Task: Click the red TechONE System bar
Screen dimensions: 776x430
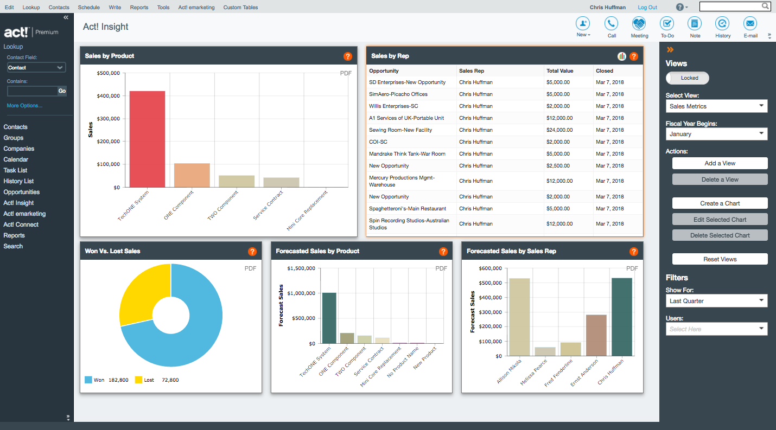Action: coord(147,139)
